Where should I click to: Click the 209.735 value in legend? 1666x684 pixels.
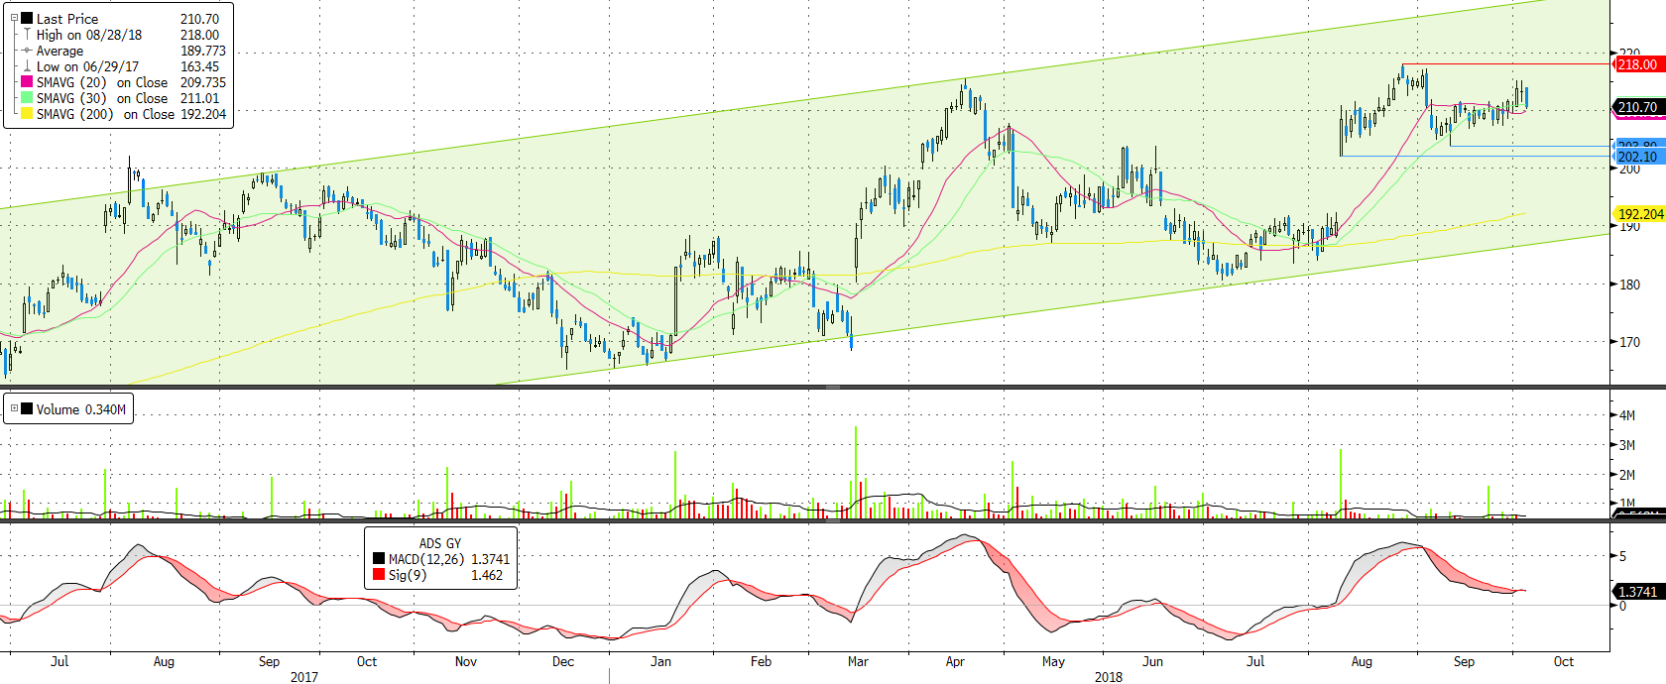[x=203, y=82]
